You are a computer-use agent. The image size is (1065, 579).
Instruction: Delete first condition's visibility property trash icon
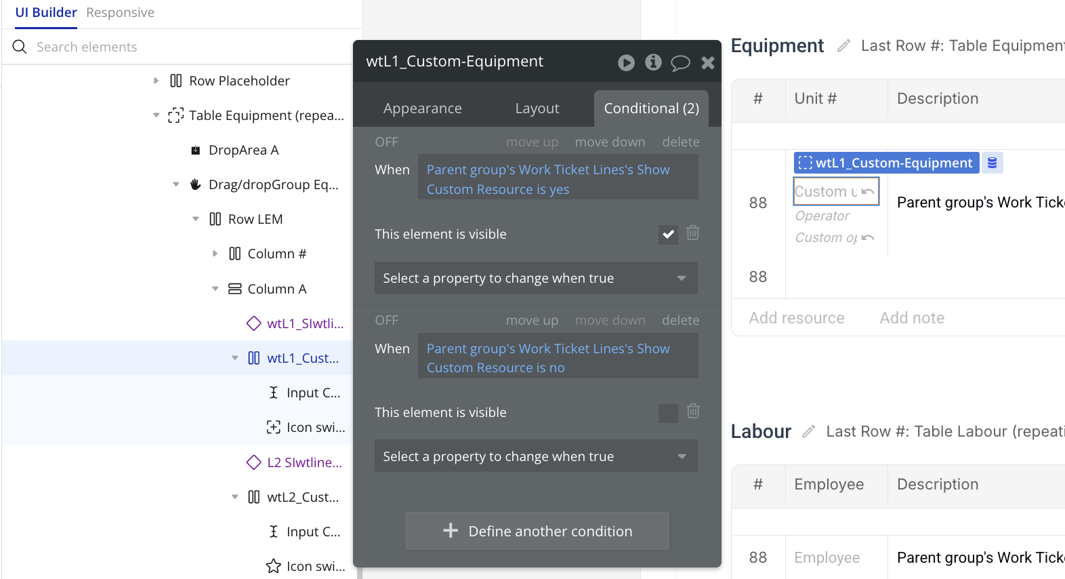pyautogui.click(x=693, y=233)
